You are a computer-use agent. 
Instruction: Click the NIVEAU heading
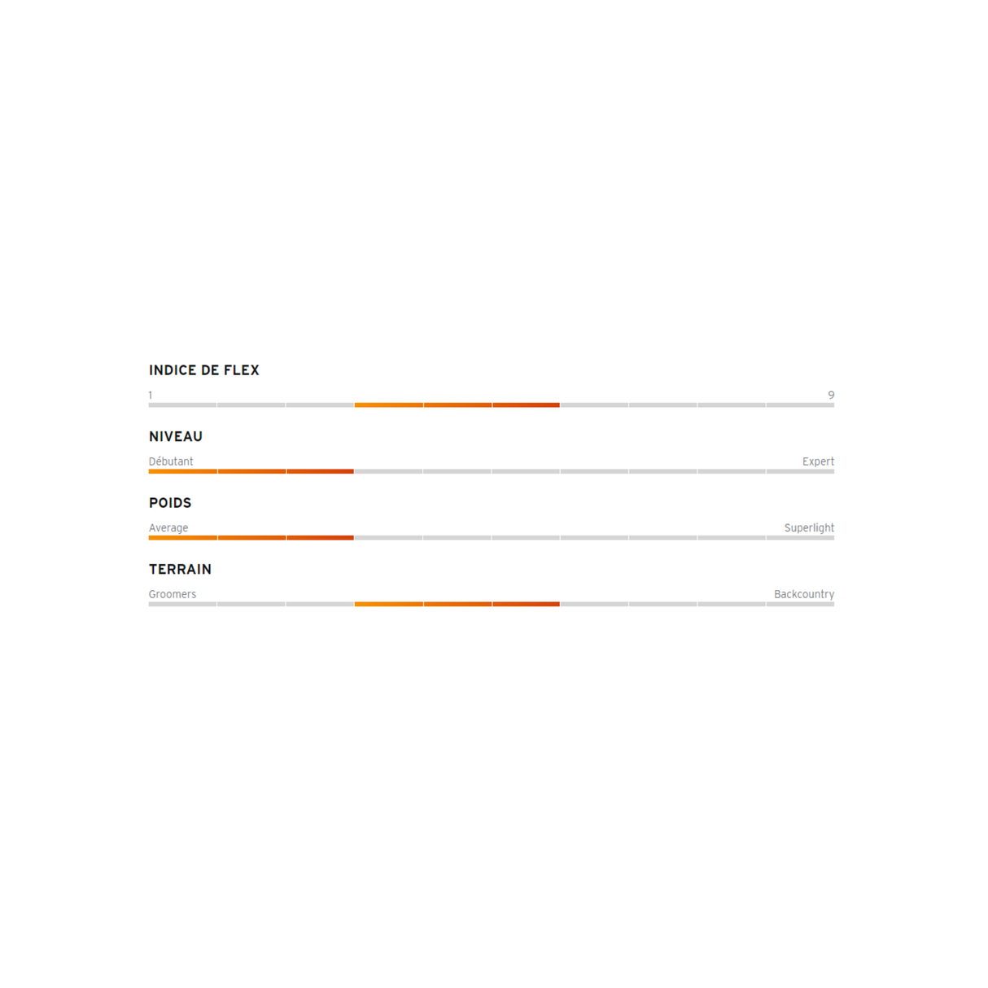[x=176, y=437]
